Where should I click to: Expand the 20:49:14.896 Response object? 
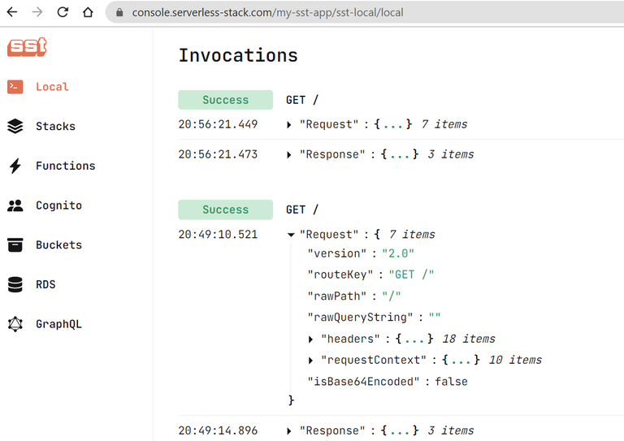[x=290, y=431]
